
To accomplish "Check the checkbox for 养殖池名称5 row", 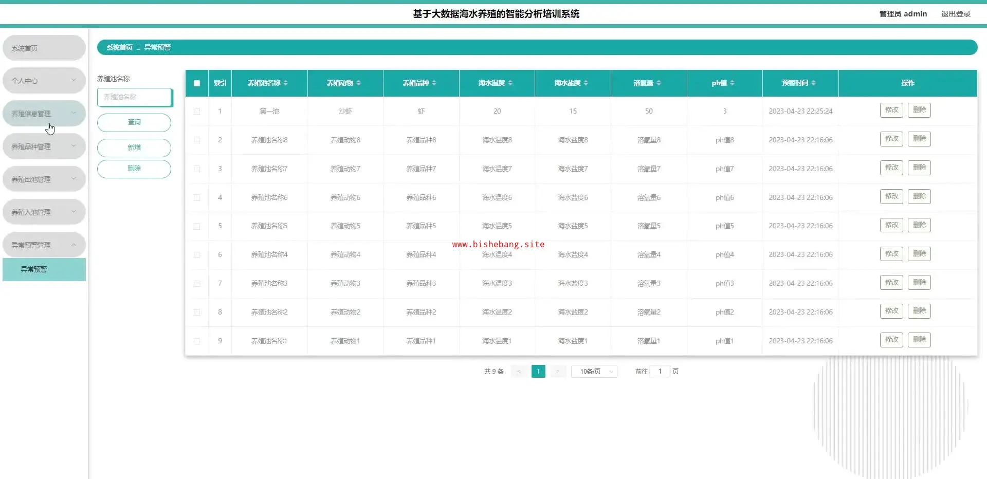I will tap(197, 226).
